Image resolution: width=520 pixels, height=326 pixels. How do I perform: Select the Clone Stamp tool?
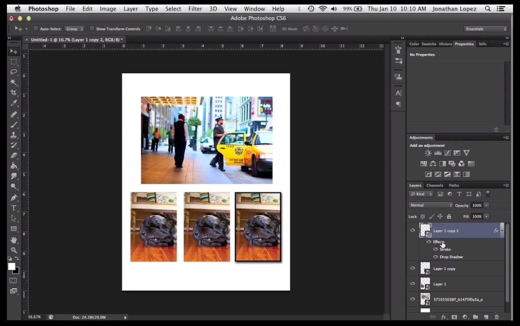(14, 135)
